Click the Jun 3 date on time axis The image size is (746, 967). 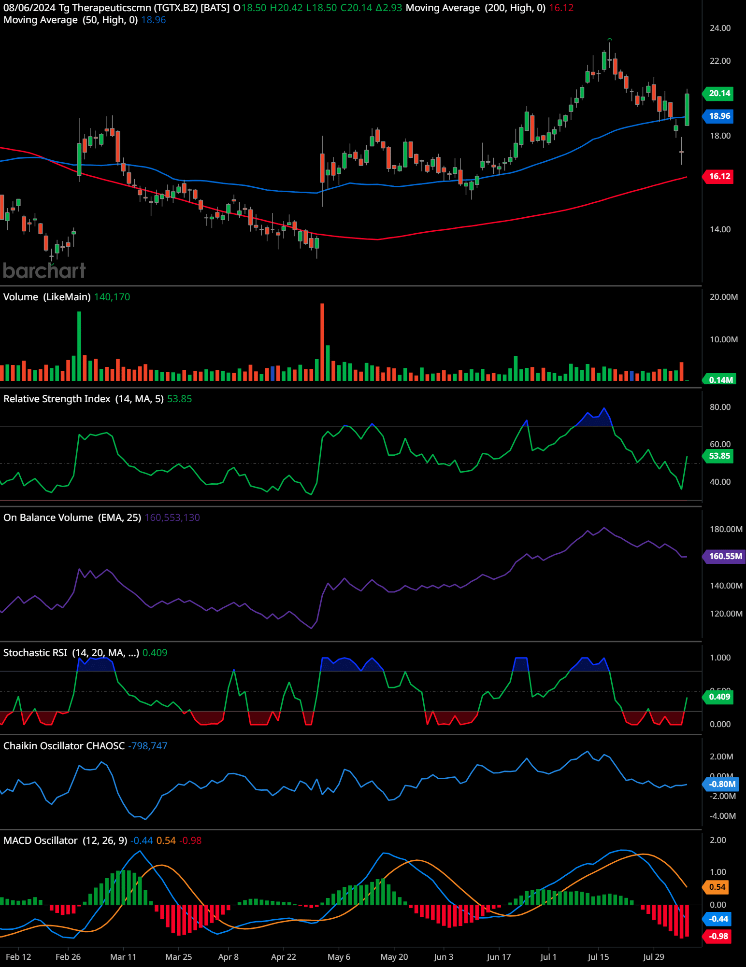coord(444,957)
